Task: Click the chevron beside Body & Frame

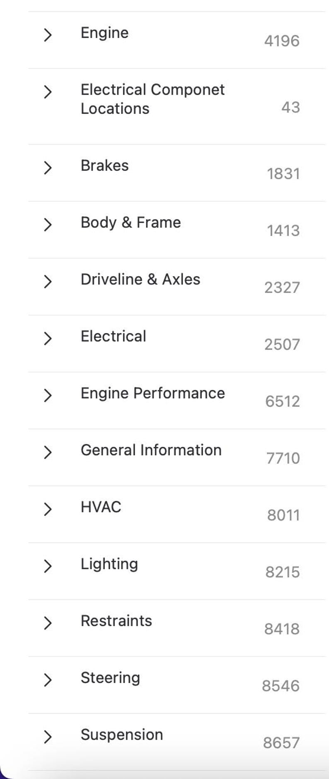Action: pyautogui.click(x=48, y=224)
